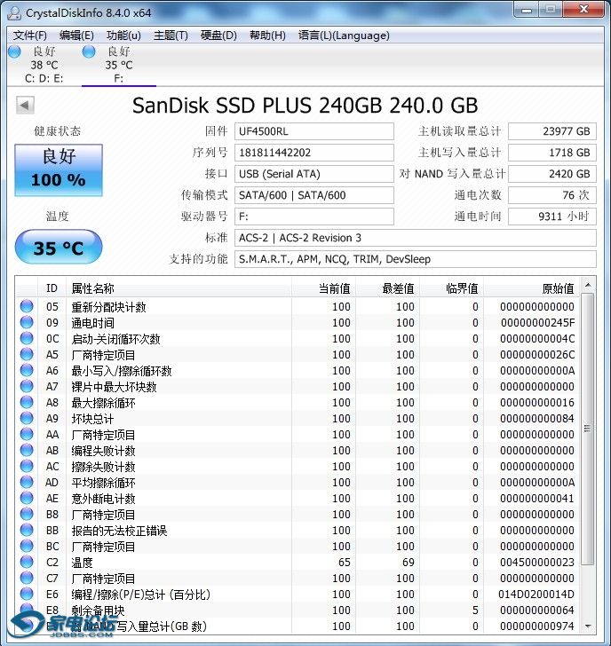The width and height of the screenshot is (611, 646).
Task: Click the interface field USB (Serial ATA)
Action: [x=314, y=174]
